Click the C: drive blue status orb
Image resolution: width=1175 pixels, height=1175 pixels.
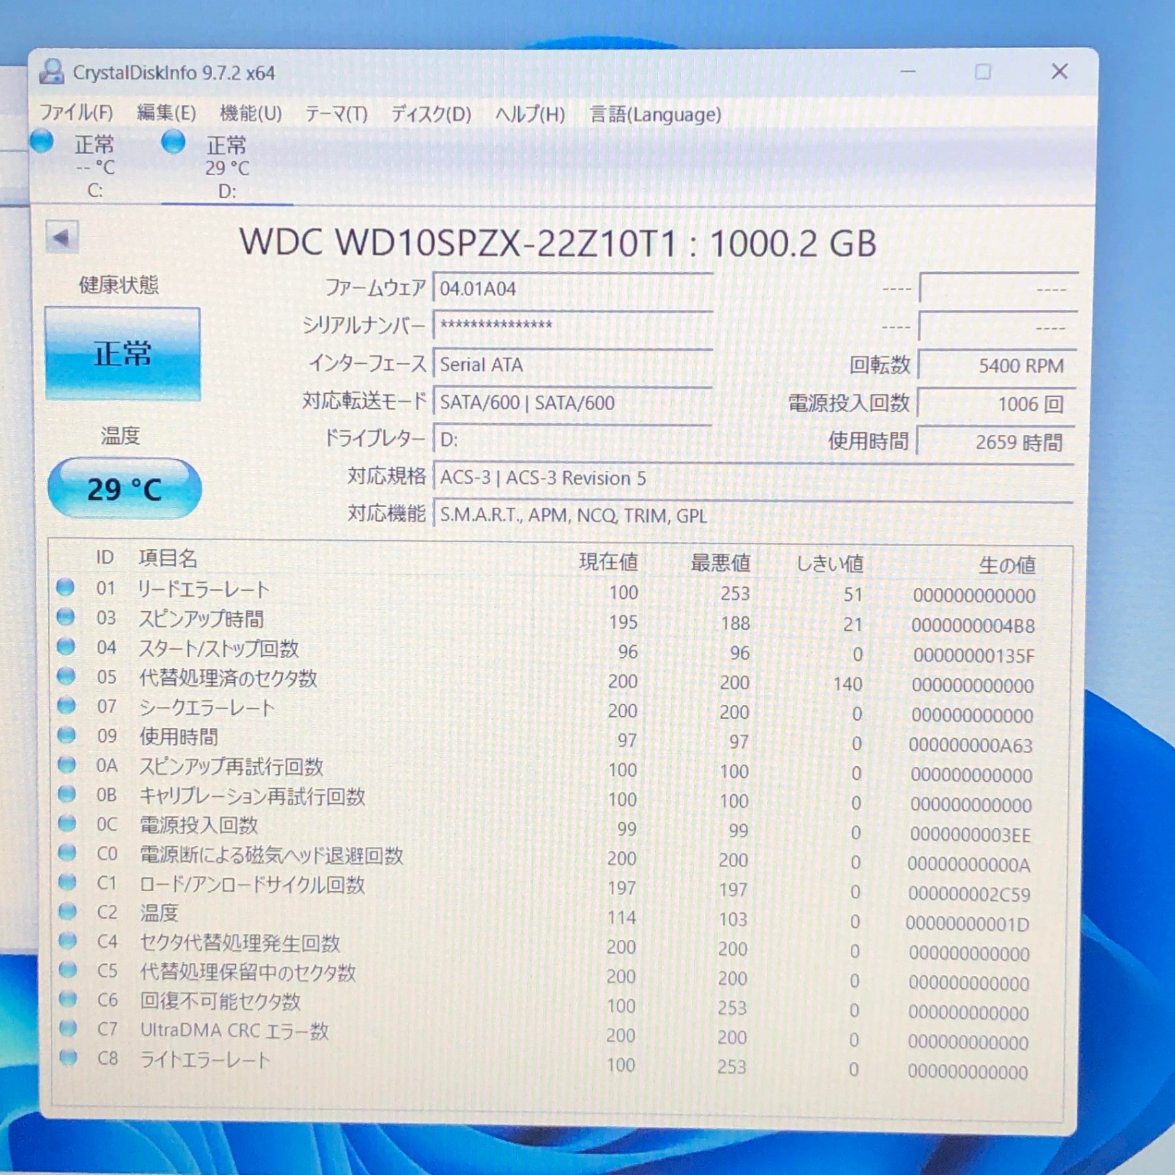pos(42,142)
